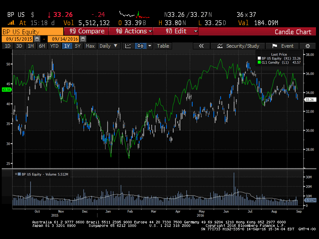Click the 33.26 last price axis tag
Image resolution: width=319 pixels, height=239 pixels.
310,100
